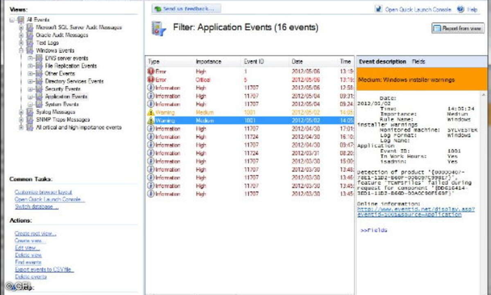The image size is (491, 295).
Task: Click the SNMP Traps Messages tree icon
Action: (29, 120)
